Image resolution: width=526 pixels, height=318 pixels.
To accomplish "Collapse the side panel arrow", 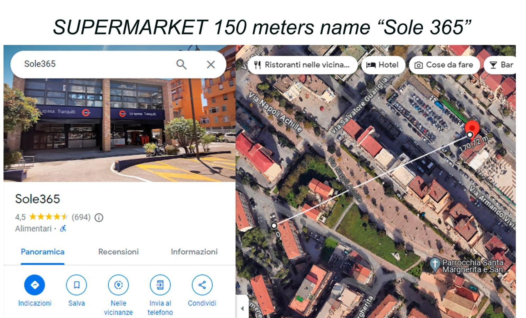I will 242,308.
